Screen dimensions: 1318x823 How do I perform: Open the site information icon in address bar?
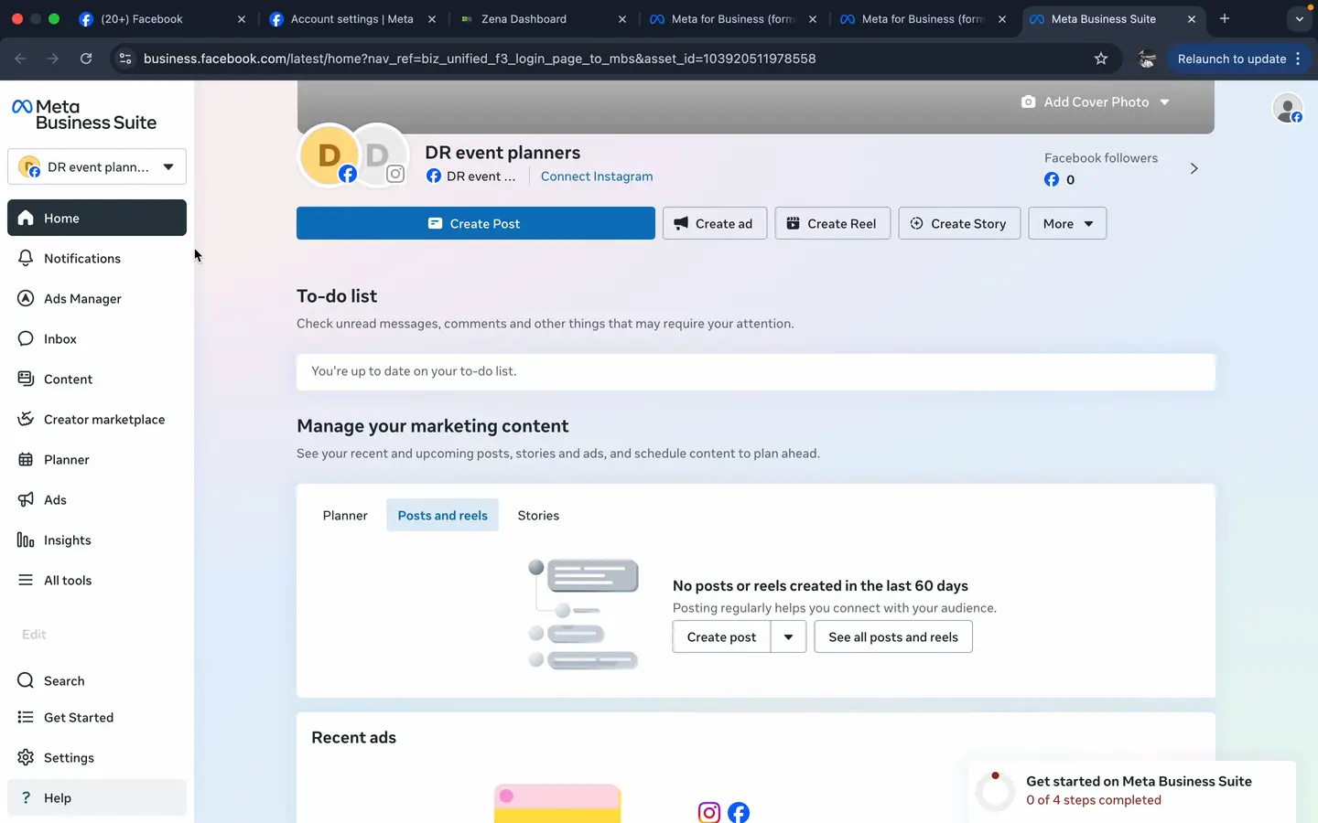pos(125,59)
